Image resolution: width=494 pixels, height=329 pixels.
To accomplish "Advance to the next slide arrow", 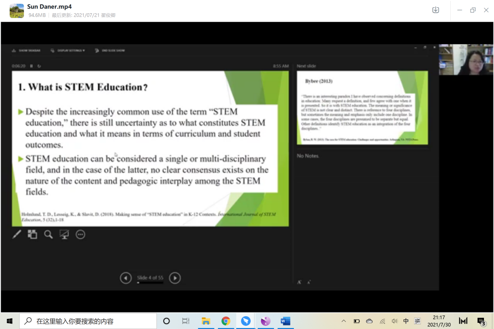I will pyautogui.click(x=175, y=278).
